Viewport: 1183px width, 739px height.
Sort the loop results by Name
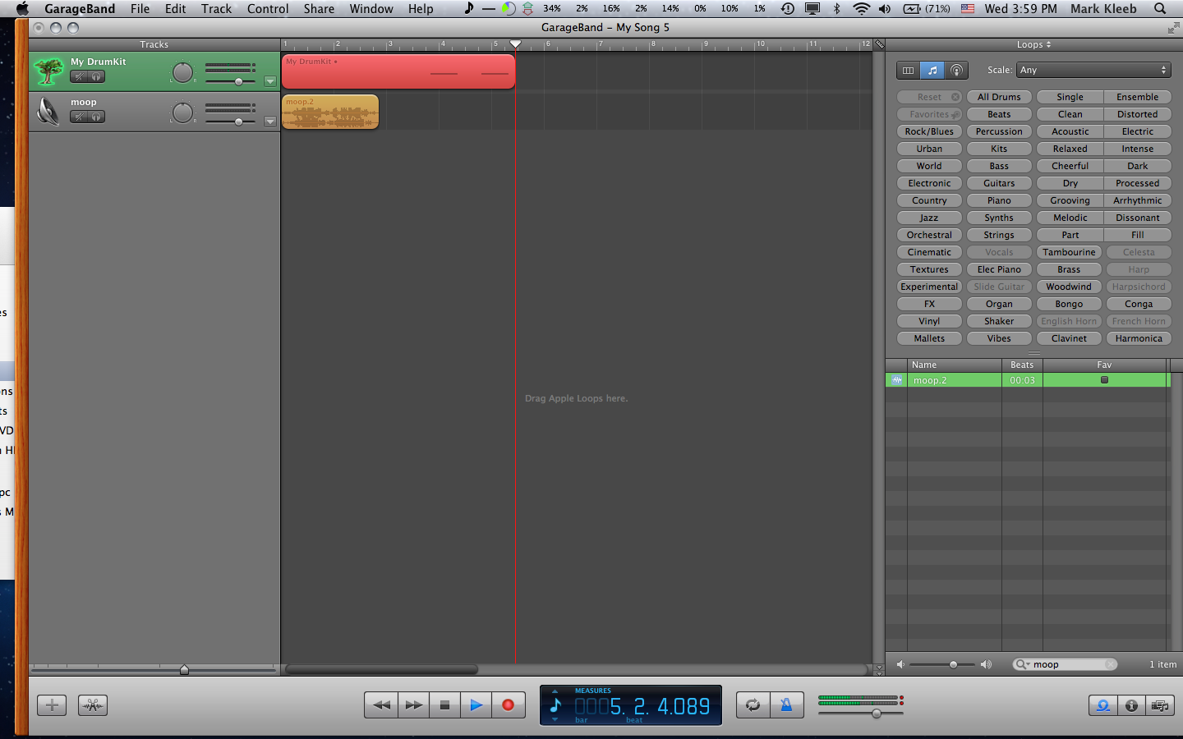point(955,365)
